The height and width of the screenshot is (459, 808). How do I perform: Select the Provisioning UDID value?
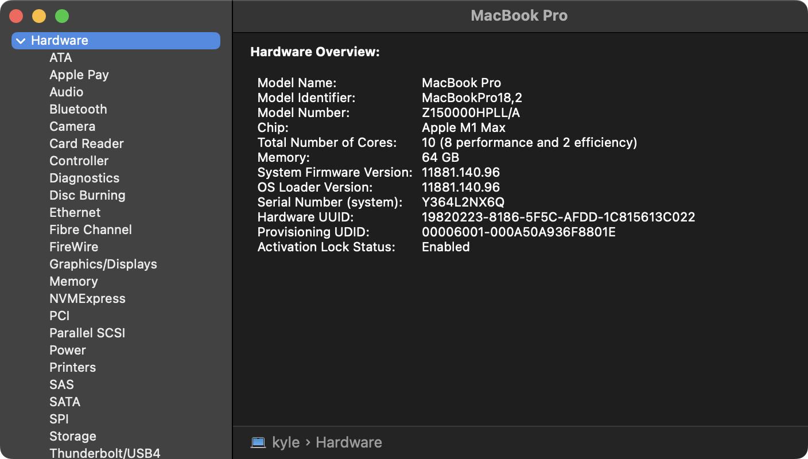(x=519, y=232)
